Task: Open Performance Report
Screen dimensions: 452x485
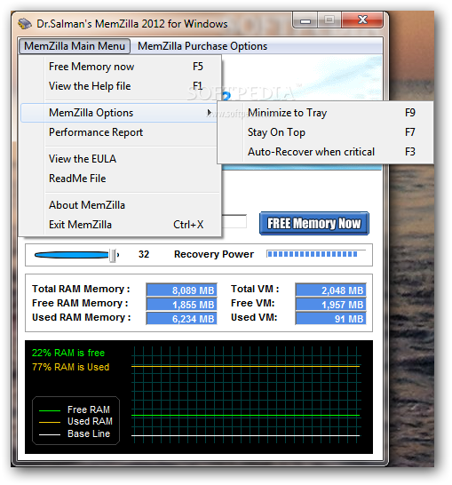Action: coord(121,132)
